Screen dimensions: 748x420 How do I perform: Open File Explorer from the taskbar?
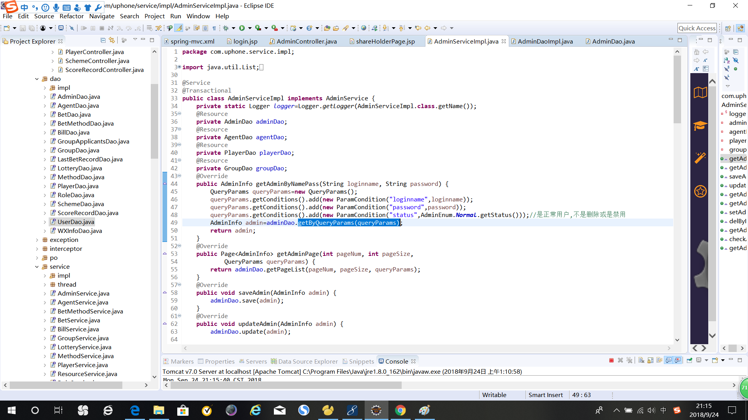click(159, 410)
